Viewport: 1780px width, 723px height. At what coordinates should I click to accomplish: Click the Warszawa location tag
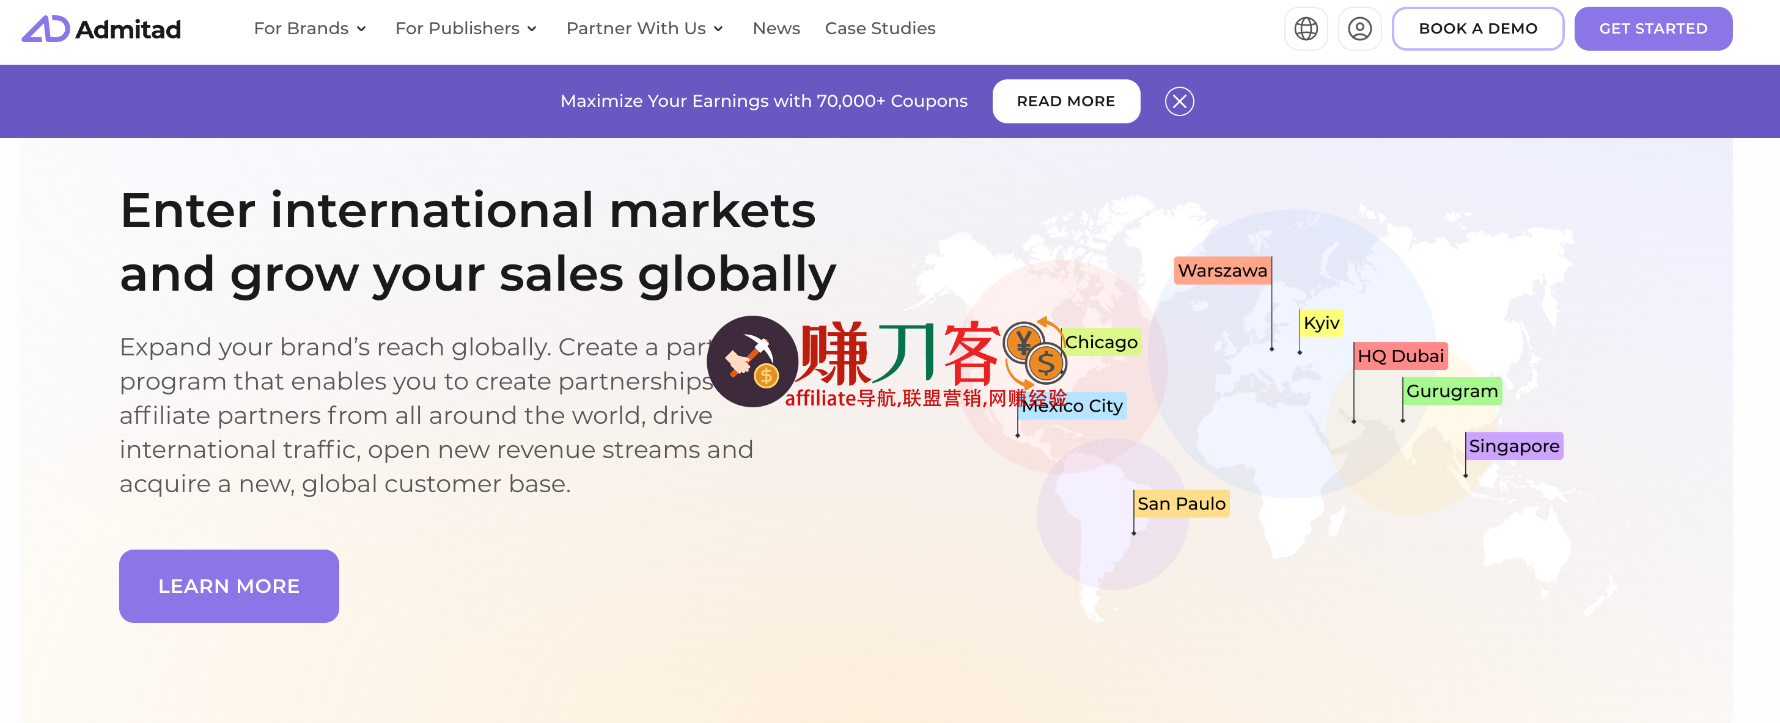[x=1222, y=271]
